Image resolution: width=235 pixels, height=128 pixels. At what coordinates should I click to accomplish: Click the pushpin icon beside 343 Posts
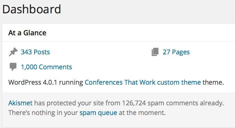click(13, 52)
